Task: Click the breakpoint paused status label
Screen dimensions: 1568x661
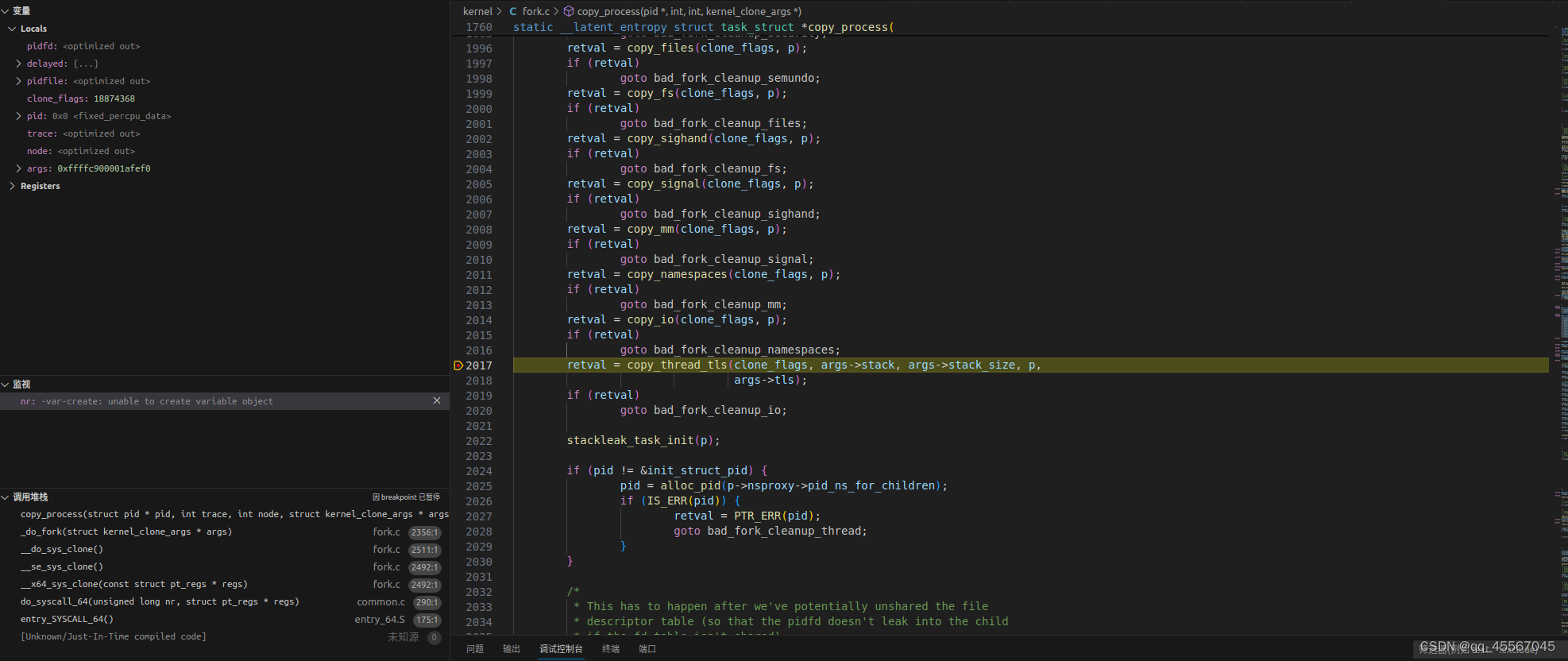Action: pyautogui.click(x=406, y=497)
